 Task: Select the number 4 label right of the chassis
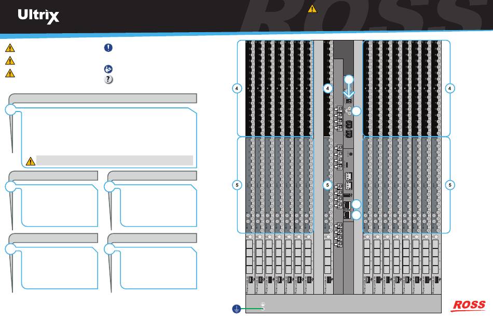(449, 88)
